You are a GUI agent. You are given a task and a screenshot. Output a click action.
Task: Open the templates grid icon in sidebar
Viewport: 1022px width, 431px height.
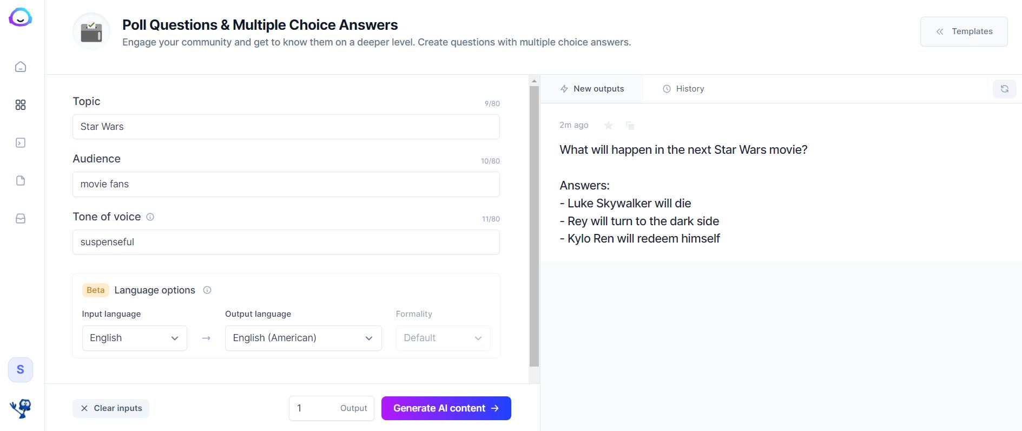coord(21,105)
